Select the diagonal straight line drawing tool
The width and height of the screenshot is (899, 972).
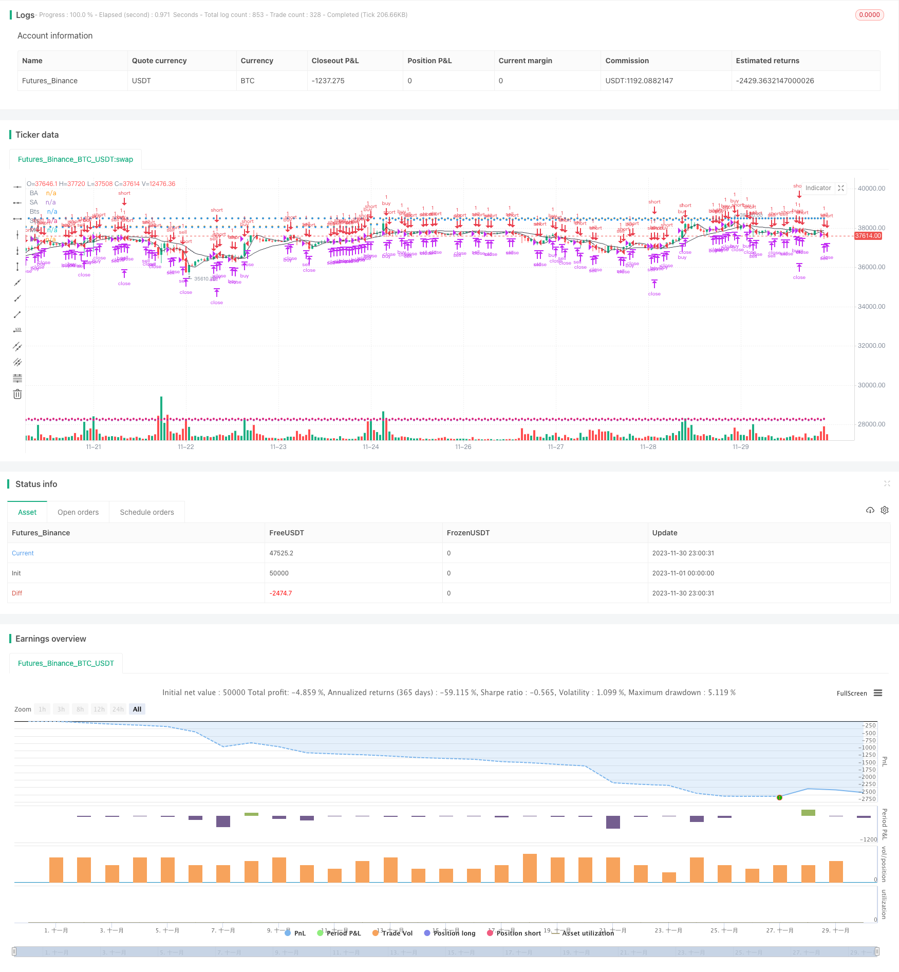tap(17, 283)
